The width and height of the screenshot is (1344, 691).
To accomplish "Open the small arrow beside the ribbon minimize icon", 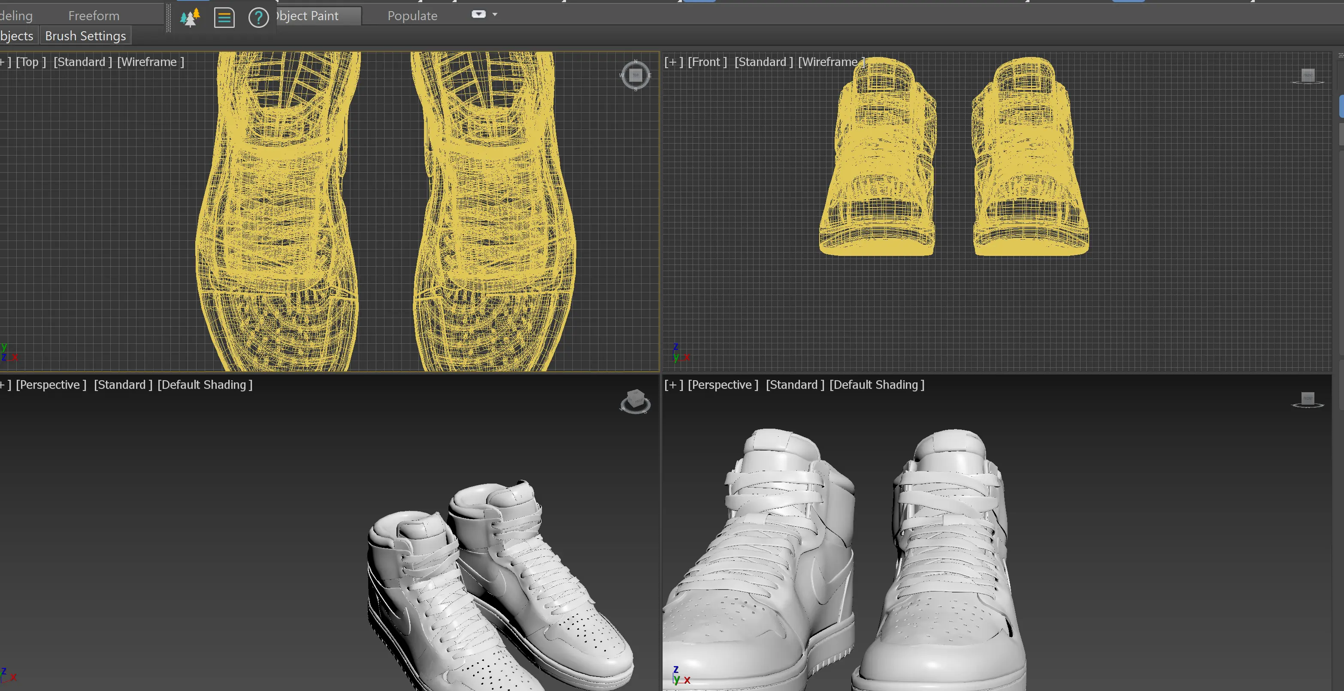I will click(x=495, y=15).
